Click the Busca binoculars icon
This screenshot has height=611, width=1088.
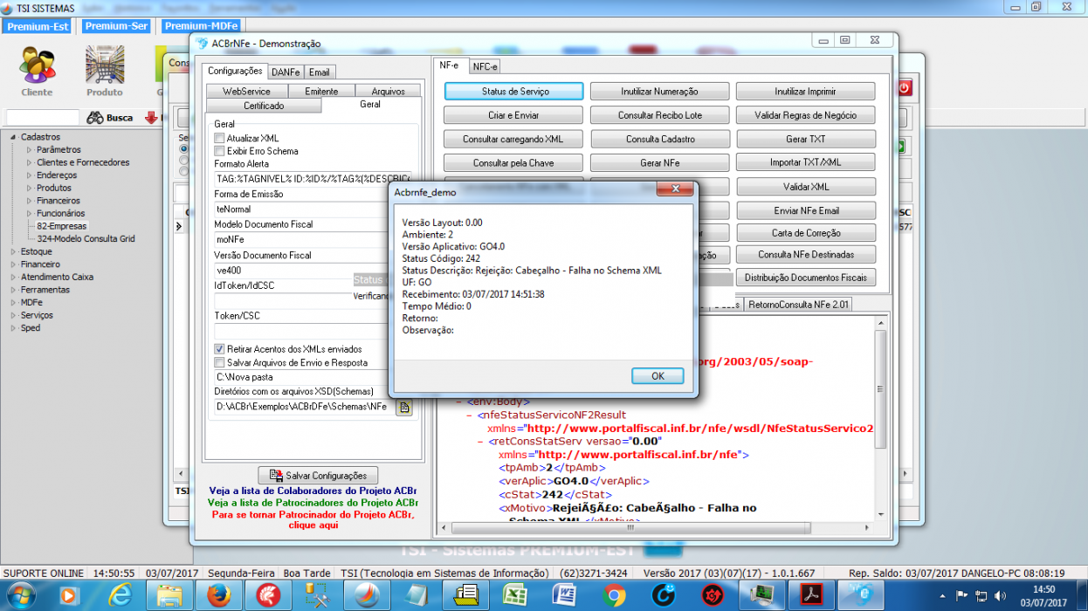point(94,117)
